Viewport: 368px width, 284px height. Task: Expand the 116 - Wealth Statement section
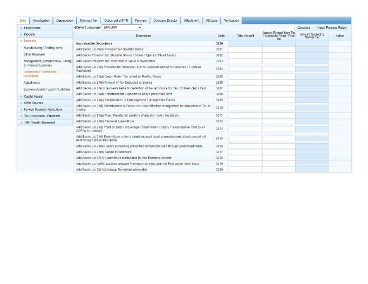pyautogui.click(x=39, y=122)
